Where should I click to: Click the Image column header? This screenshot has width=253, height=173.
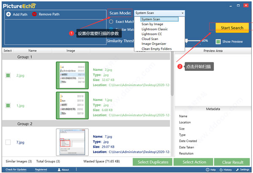pyautogui.click(x=71, y=51)
